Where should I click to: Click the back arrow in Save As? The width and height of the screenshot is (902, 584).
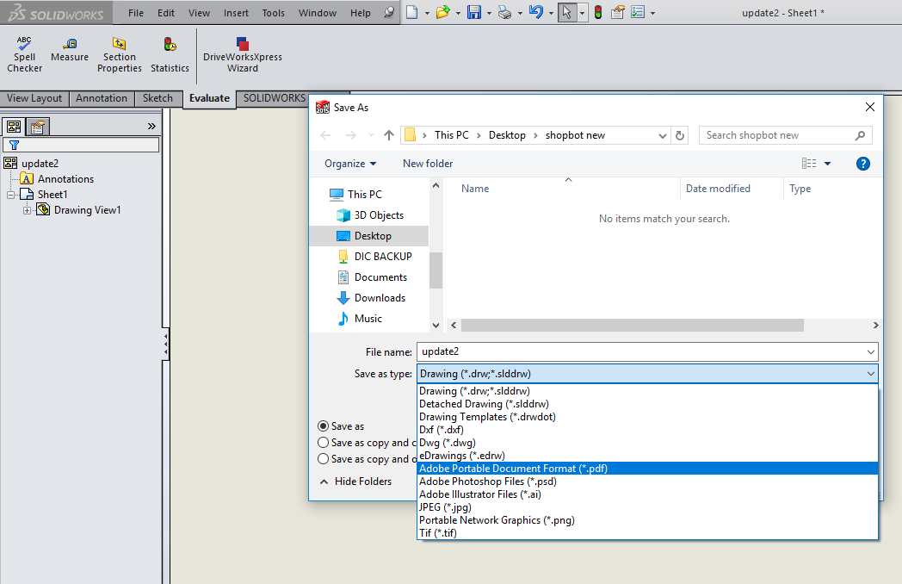325,135
